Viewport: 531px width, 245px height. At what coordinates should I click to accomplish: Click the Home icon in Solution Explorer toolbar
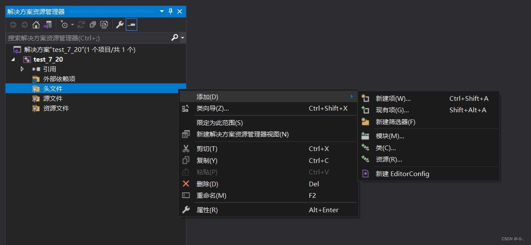click(x=36, y=25)
